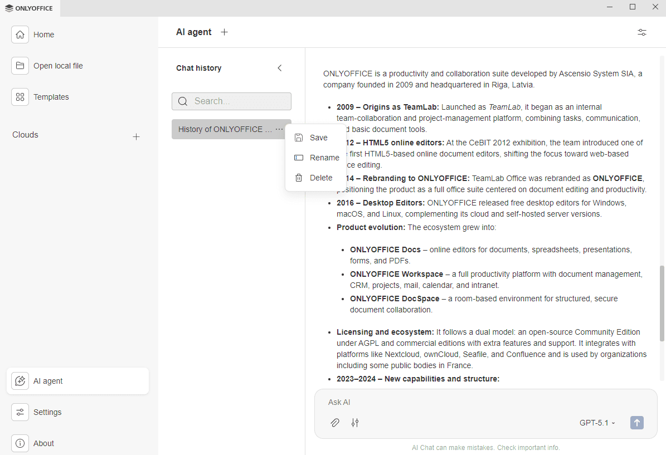Screen dimensions: 666x455
Task: Open the AI tools sliders icon in chat input
Action: [x=355, y=423]
